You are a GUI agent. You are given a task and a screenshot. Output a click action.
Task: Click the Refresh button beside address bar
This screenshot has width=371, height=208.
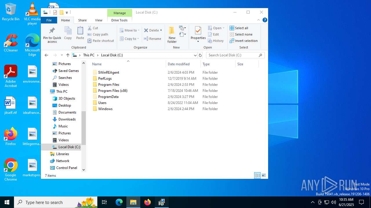point(200,55)
